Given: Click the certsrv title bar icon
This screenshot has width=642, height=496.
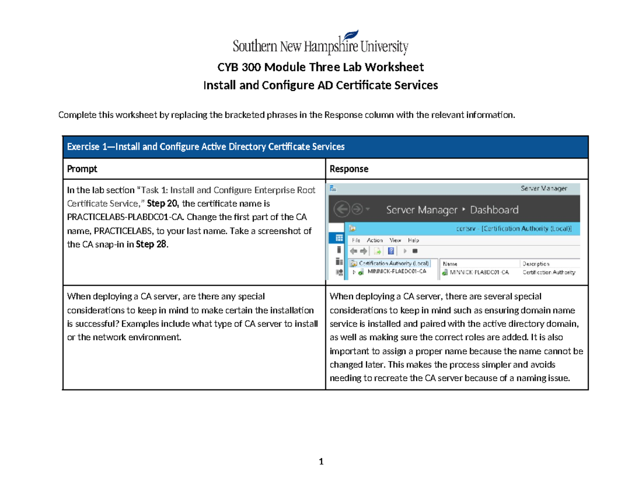Looking at the screenshot, I should (352, 227).
